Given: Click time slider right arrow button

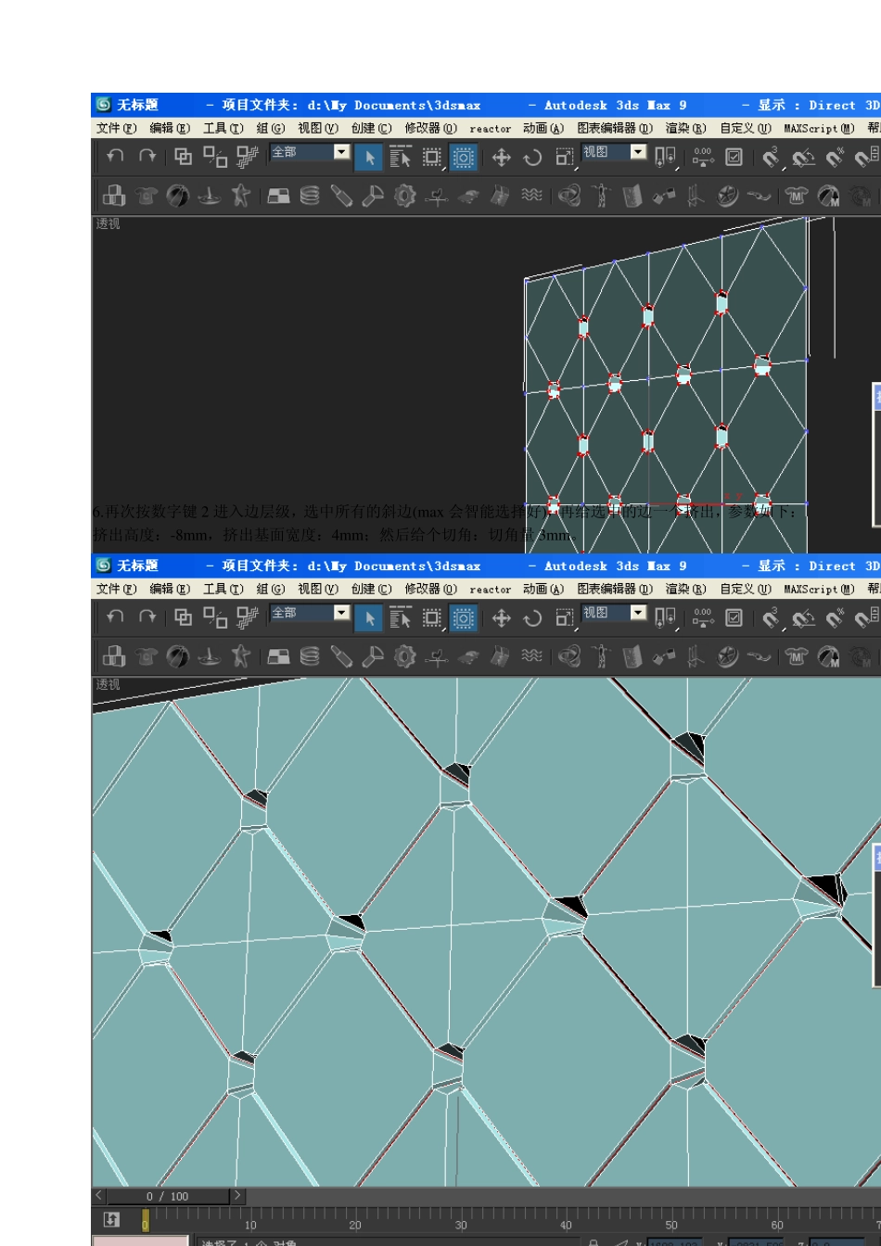Looking at the screenshot, I should 237,1196.
